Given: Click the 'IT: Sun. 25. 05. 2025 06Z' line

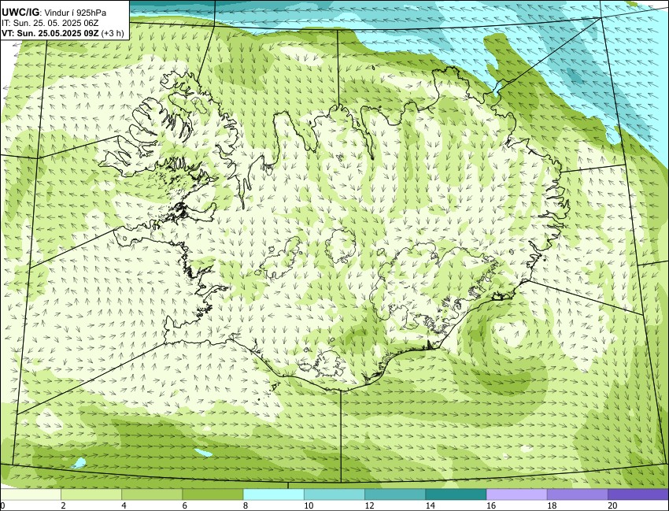Looking at the screenshot, I should (x=50, y=23).
